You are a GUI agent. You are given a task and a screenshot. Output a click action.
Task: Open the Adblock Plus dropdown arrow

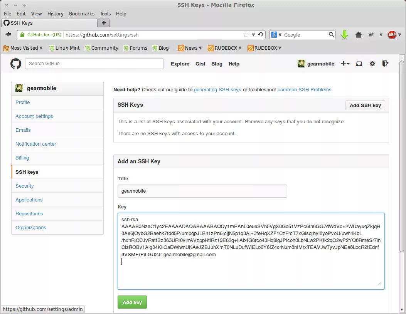click(x=399, y=35)
